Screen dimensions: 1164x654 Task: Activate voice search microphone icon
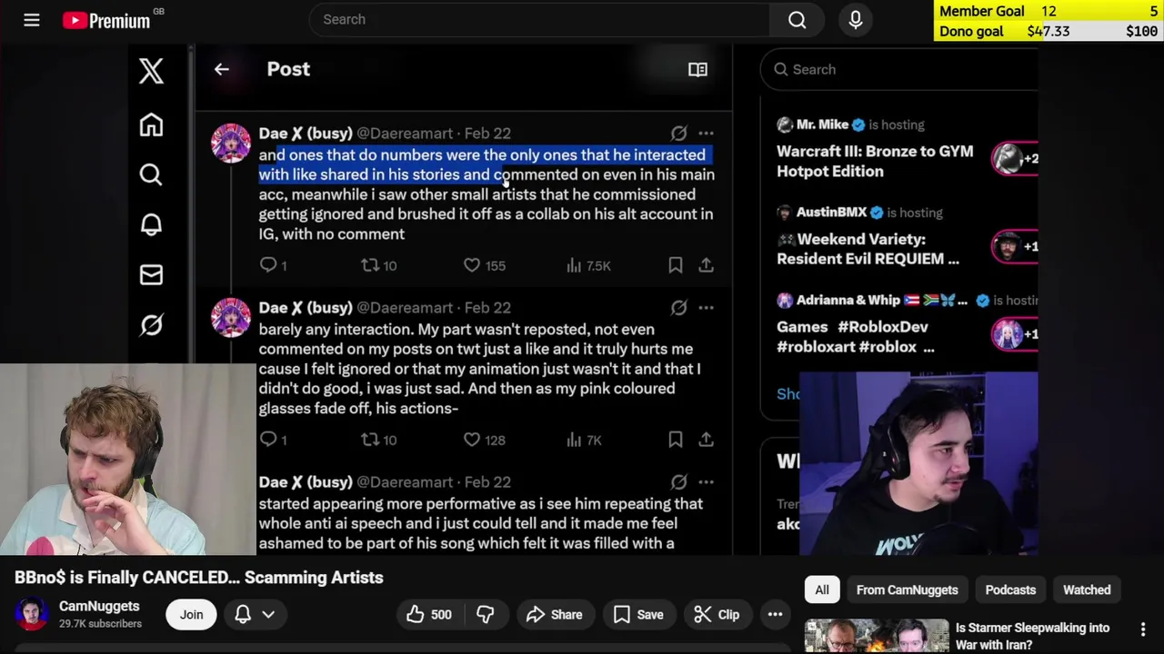pyautogui.click(x=856, y=19)
